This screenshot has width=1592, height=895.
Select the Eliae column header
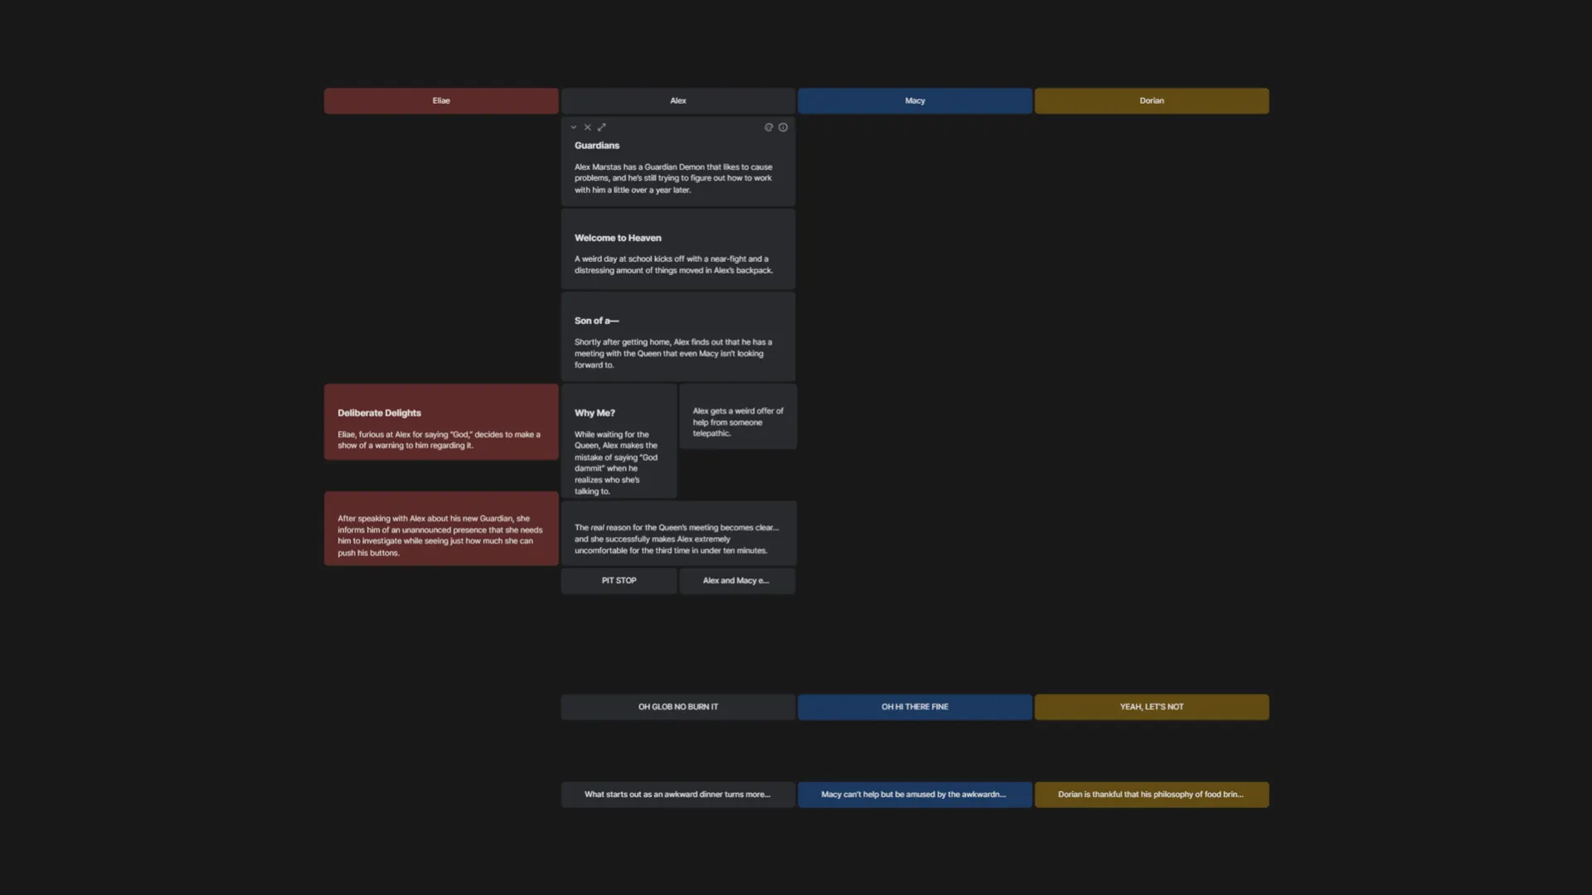[x=441, y=101]
